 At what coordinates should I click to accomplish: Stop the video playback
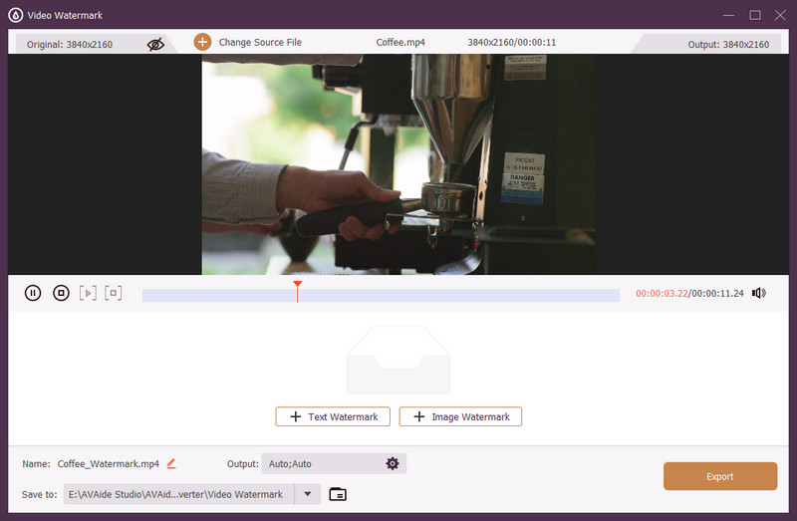[61, 293]
